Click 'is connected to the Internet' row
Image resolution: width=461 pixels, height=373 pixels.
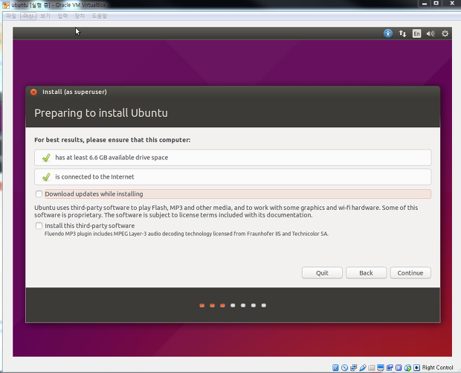coord(233,177)
